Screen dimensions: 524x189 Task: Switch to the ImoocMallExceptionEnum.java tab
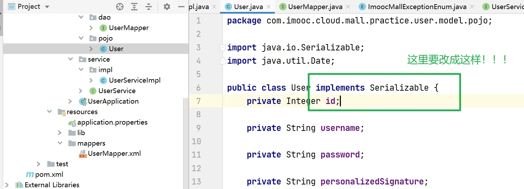416,7
